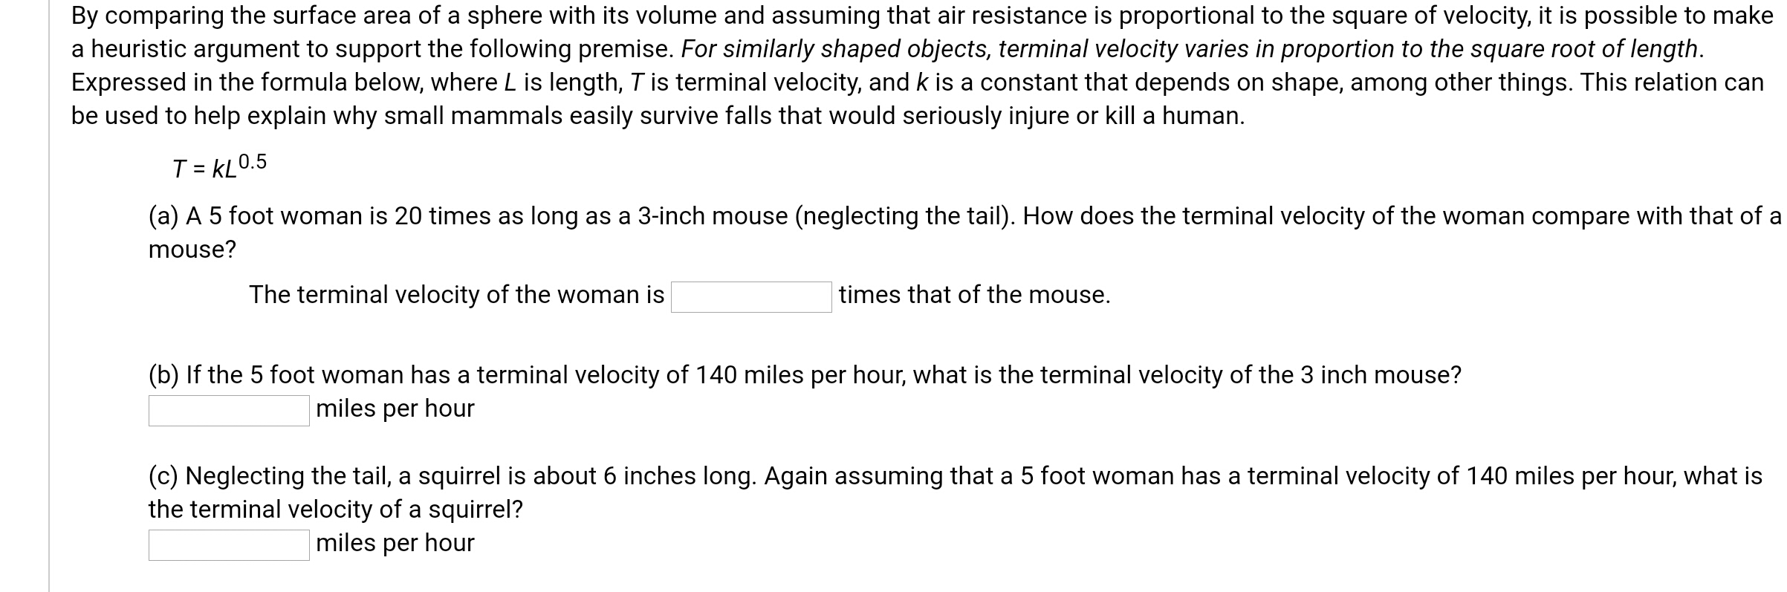The height and width of the screenshot is (592, 1787).
Task: Click the first paragraph of the problem statement
Action: point(892,63)
